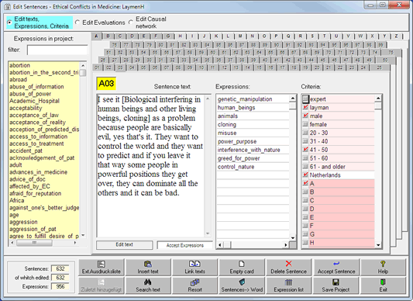Viewport: 413px width, 301px height.
Task: Uncheck the Netherlands criterion checkbox
Action: tap(305, 175)
